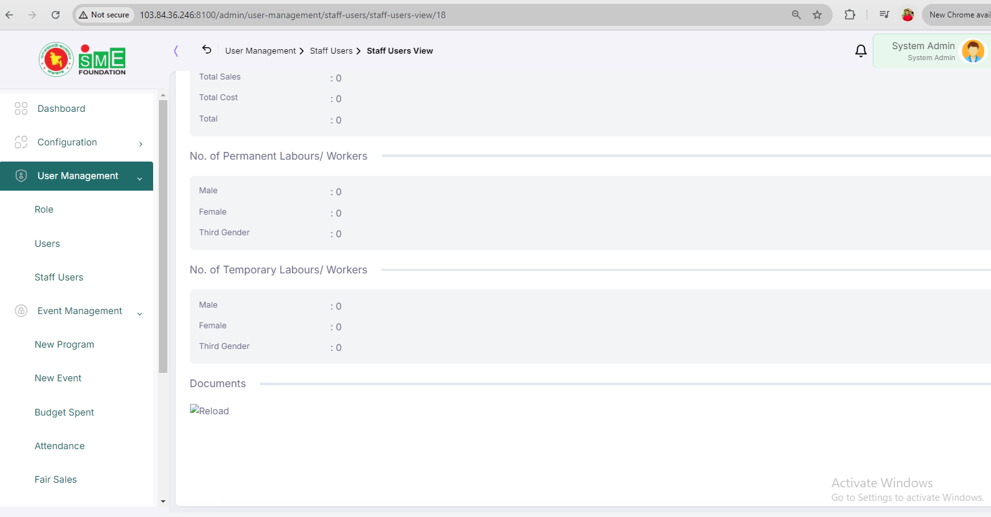Click the No. of Permanent Labours/ Workers heading
The image size is (991, 517).
tap(278, 156)
